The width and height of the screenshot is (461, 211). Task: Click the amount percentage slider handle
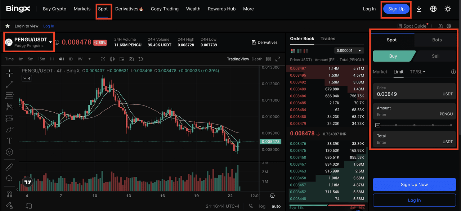[377, 125]
